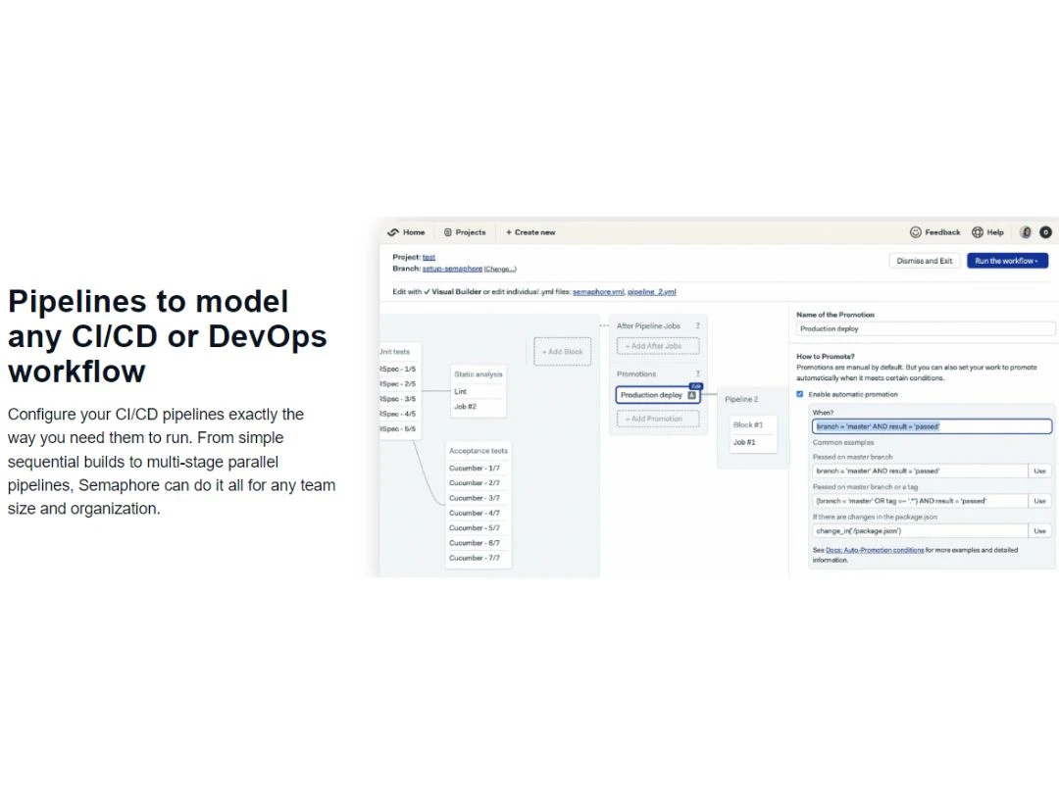The image size is (1059, 794).
Task: Click the highlighted When? condition field
Action: coord(932,426)
